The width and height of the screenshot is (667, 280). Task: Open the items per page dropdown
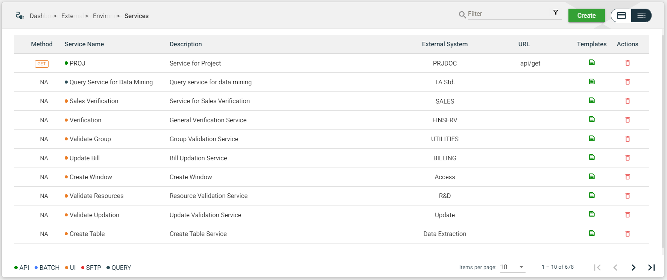[x=512, y=267]
